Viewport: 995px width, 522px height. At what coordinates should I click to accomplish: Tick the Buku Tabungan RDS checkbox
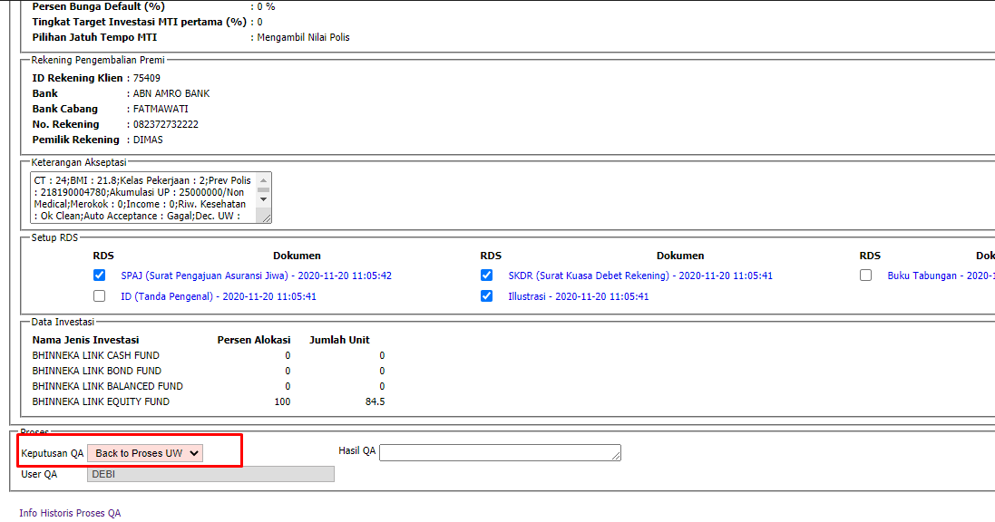866,275
